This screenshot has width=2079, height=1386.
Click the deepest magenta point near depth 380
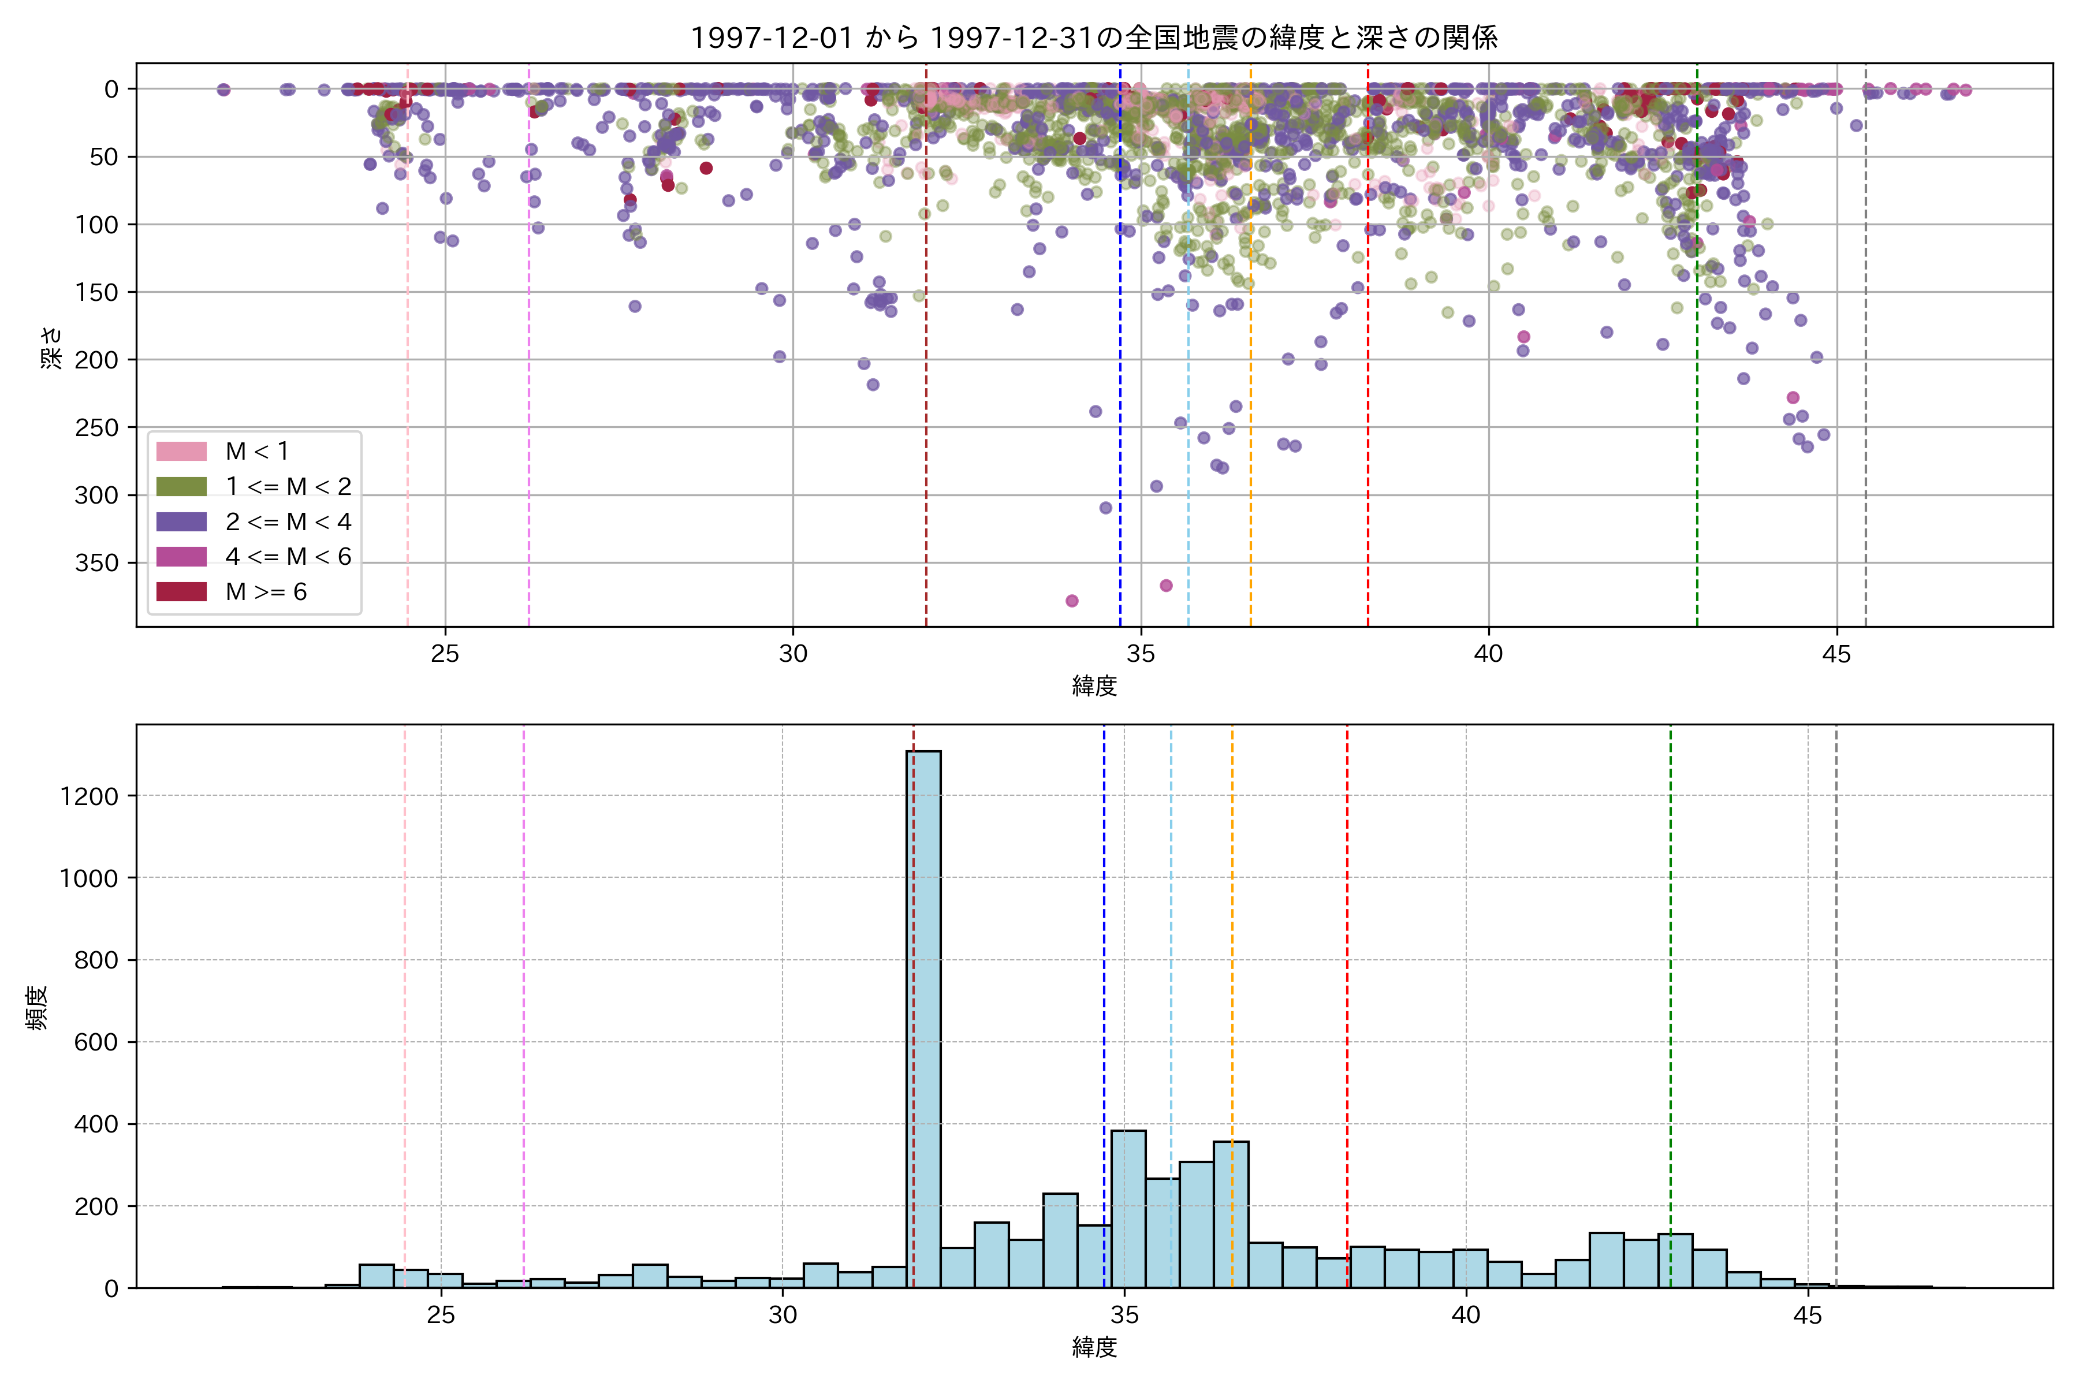click(1072, 601)
